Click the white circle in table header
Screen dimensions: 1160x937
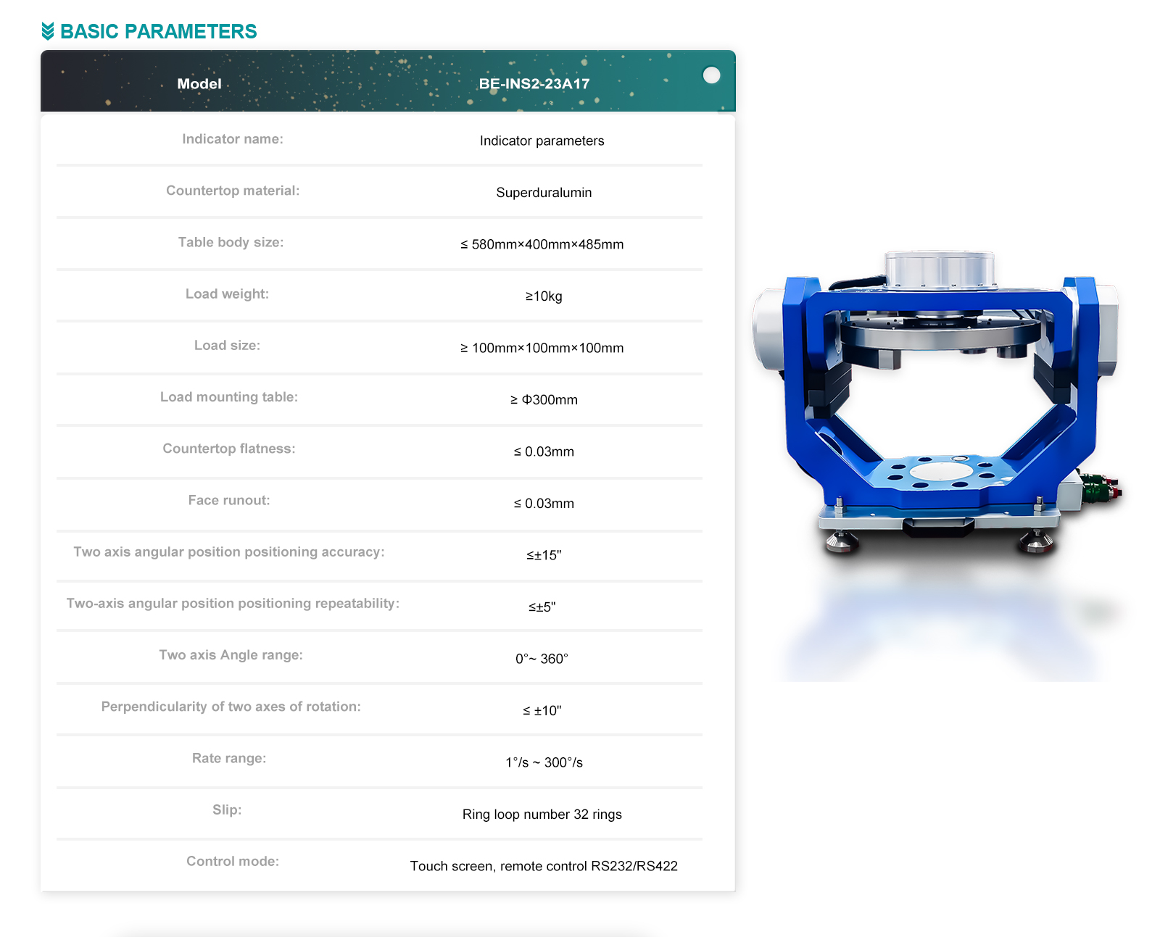tap(711, 75)
